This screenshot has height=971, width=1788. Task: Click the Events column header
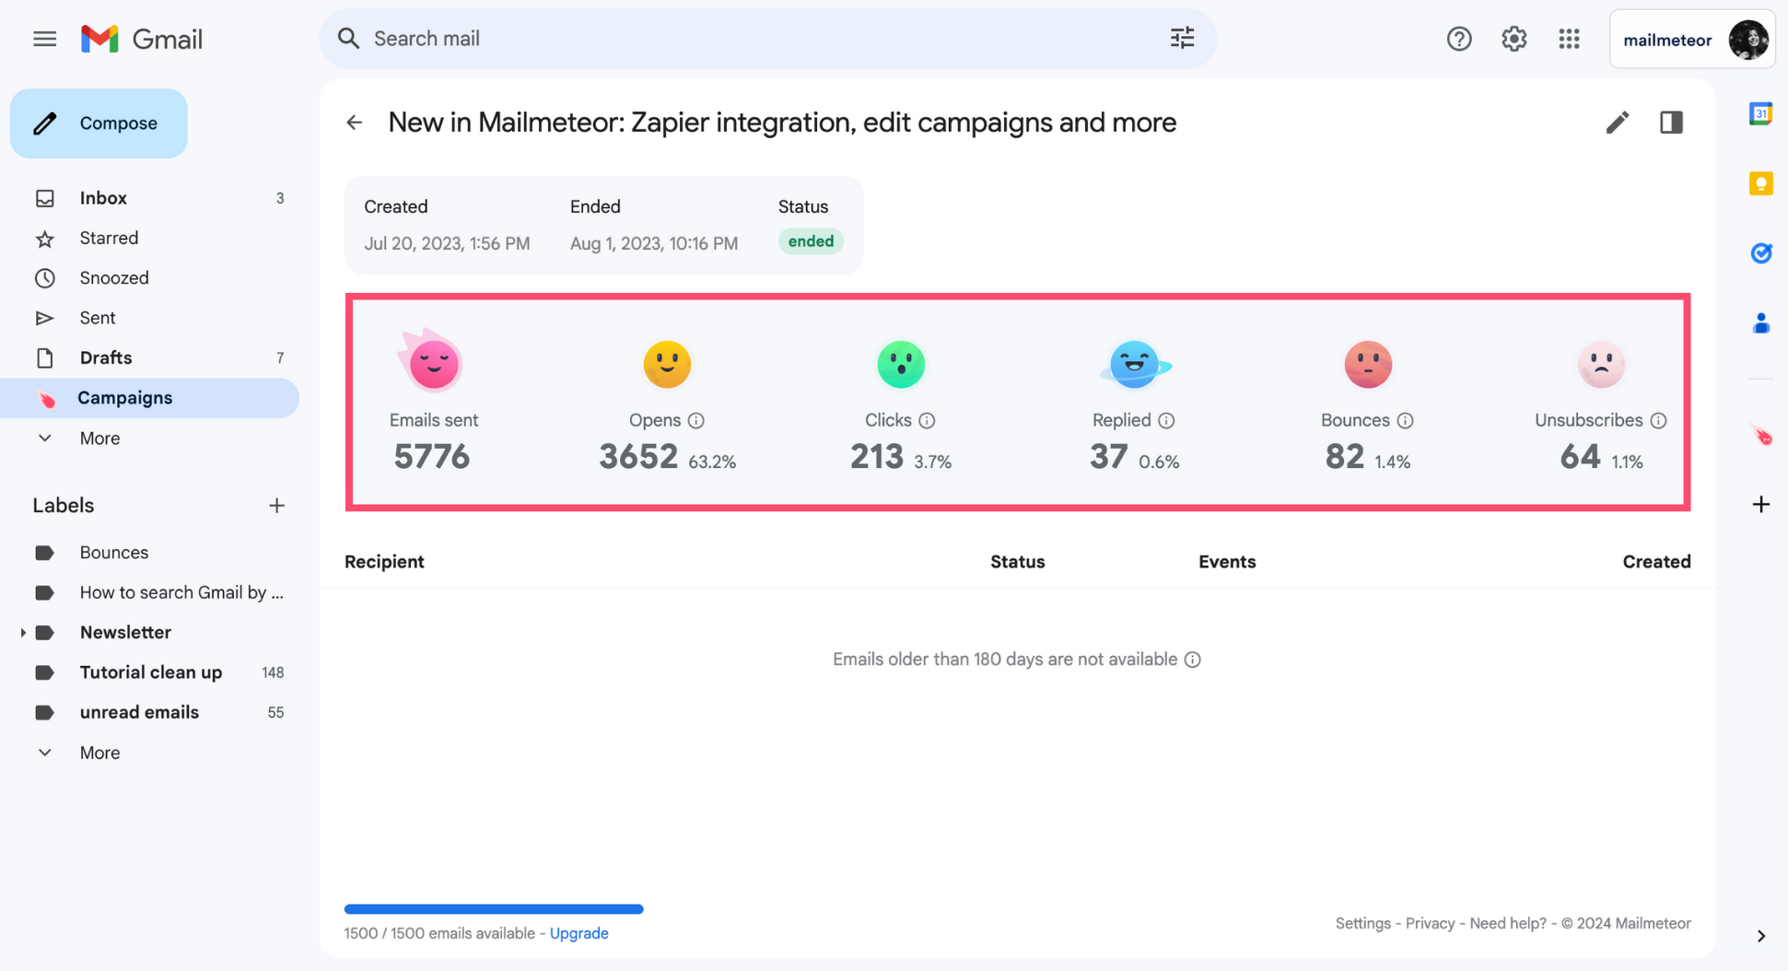coord(1226,562)
